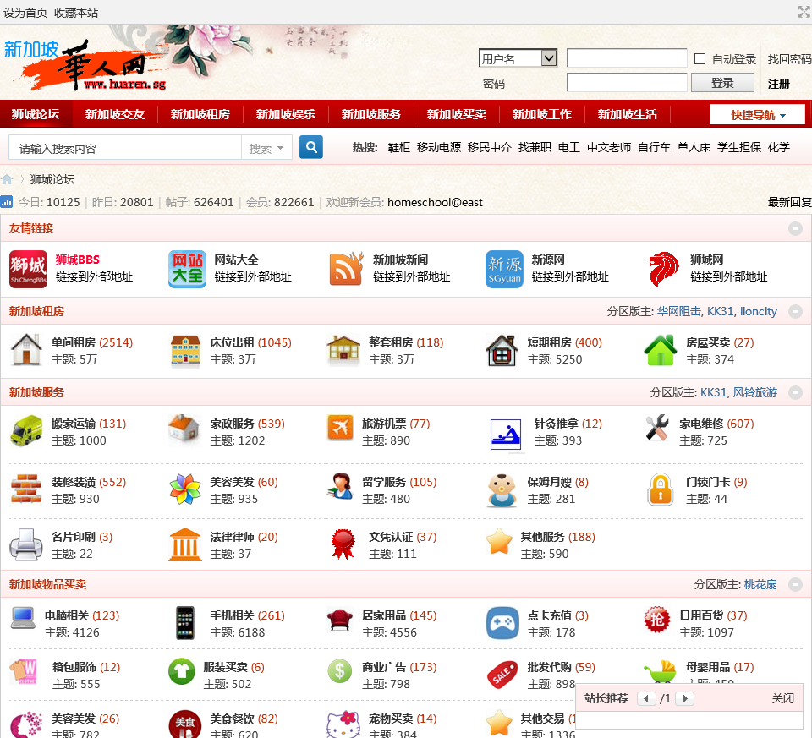Click the 短期租房 house icon
Image resolution: width=812 pixels, height=738 pixels.
tap(502, 350)
